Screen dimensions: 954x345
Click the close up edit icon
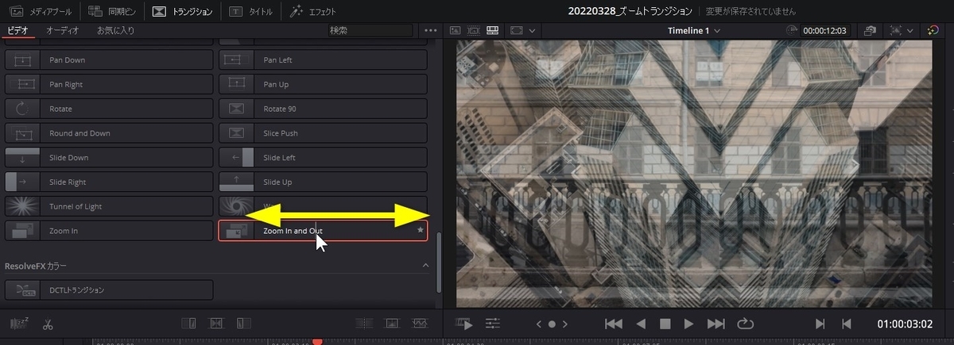365,324
